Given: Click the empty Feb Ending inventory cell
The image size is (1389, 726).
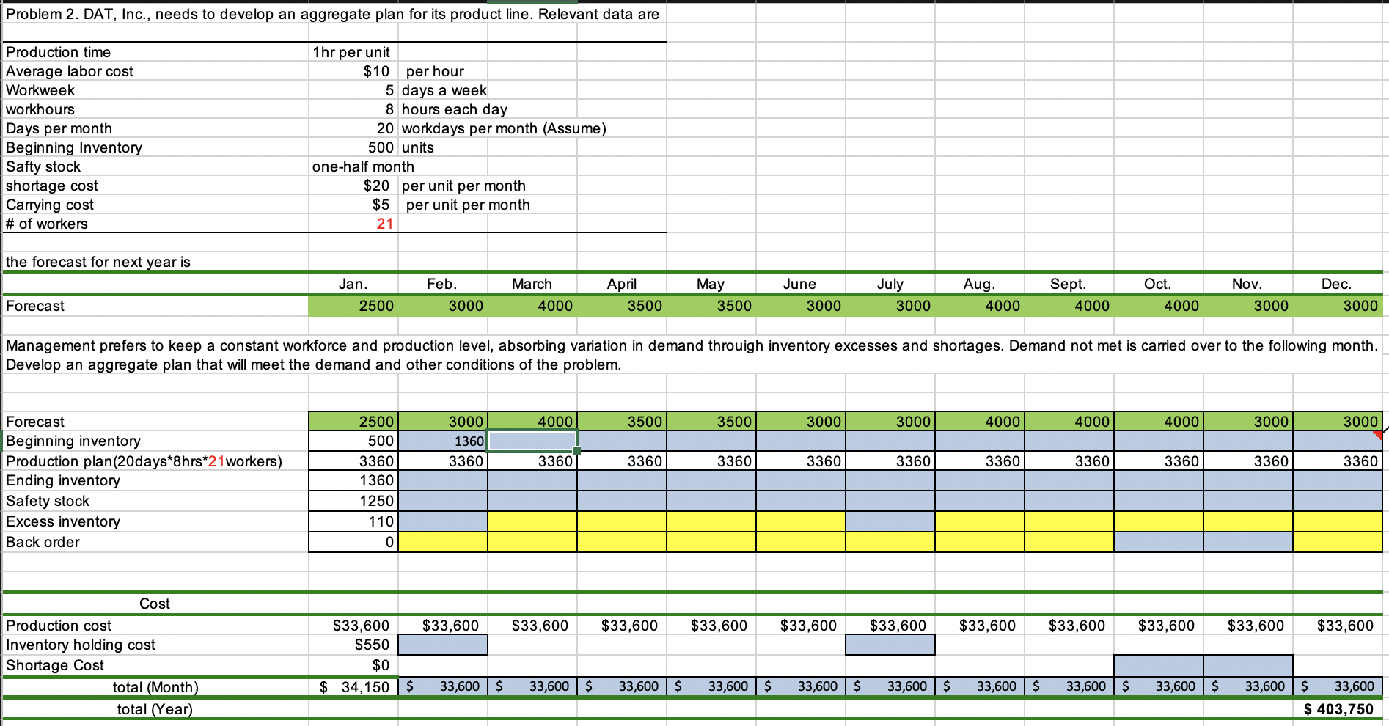Looking at the screenshot, I should coord(443,480).
